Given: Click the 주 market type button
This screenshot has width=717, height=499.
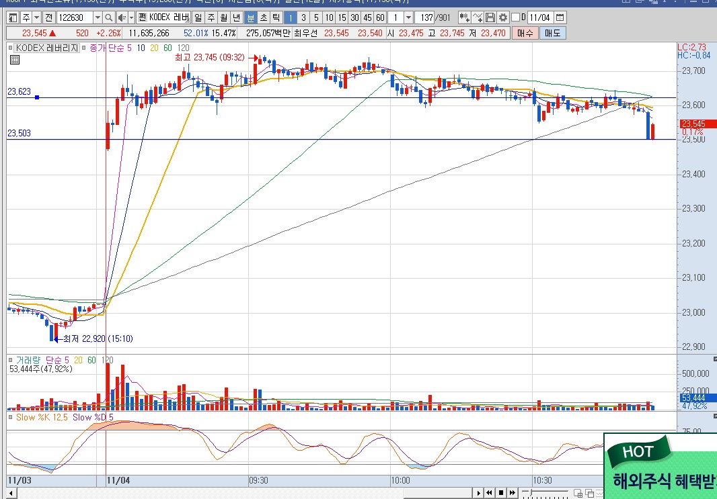Looking at the screenshot, I should click(x=26, y=18).
